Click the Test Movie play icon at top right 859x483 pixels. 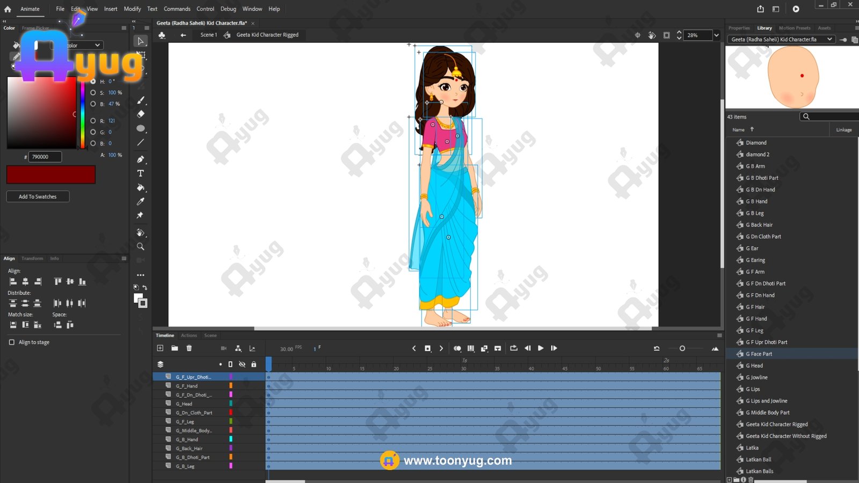pos(796,9)
